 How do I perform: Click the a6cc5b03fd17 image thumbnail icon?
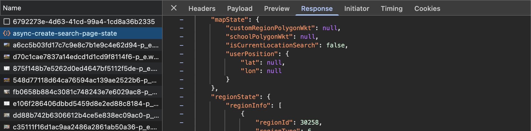point(7,45)
